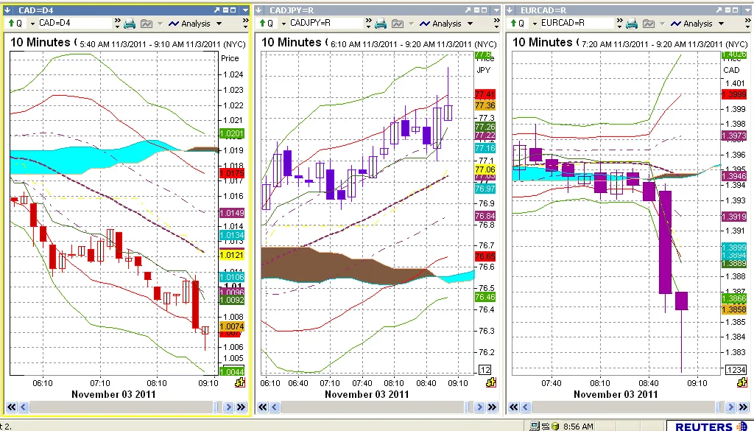This screenshot has height=431, width=754.
Task: Click the horizontal scrollbar track in CADJPY=R chart
Action: [x=368, y=407]
